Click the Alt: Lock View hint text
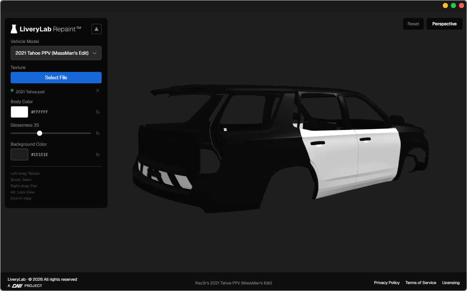Viewport: 467px width, 291px height. tap(23, 192)
